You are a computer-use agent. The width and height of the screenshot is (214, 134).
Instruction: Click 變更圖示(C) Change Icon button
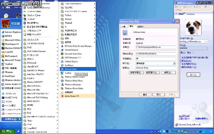coord(152,72)
